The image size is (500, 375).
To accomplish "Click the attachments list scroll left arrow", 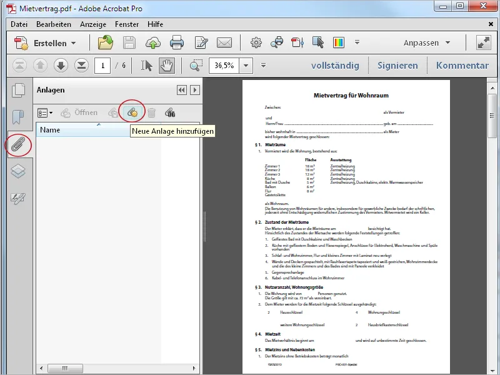I will 41,368.
